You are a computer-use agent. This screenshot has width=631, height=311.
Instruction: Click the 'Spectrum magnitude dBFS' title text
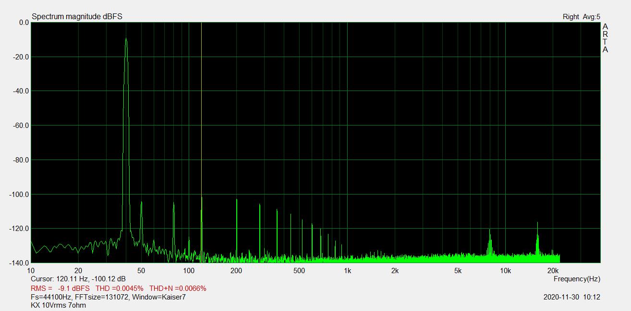(77, 16)
